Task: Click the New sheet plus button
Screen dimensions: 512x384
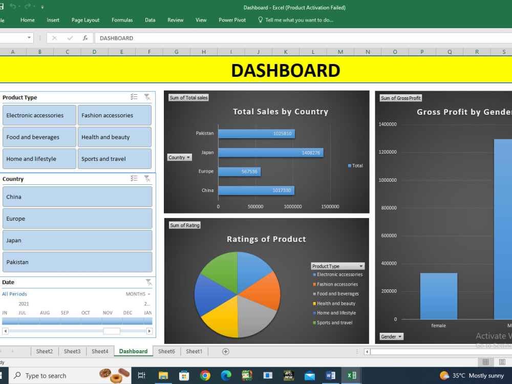Action: click(x=225, y=351)
